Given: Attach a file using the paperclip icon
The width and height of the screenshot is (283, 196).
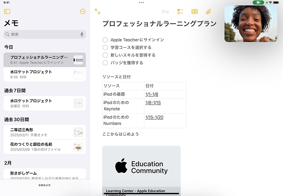Looking at the screenshot, I should pyautogui.click(x=209, y=11).
